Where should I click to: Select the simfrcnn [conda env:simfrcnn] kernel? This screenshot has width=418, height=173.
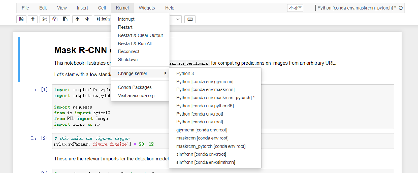(205, 162)
